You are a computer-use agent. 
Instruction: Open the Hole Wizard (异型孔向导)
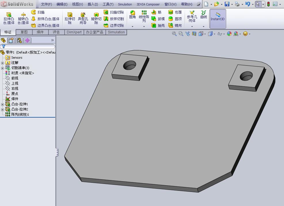pos(83,18)
